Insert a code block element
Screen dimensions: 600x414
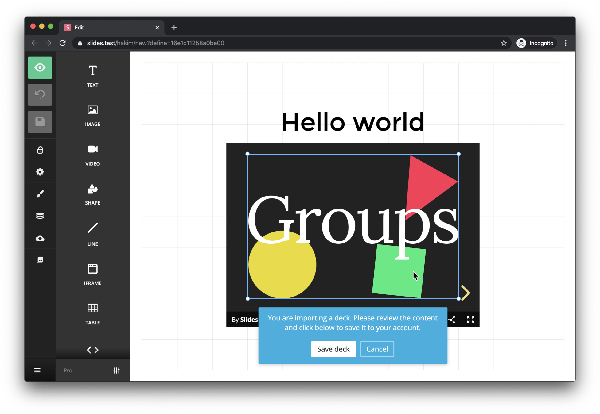click(92, 350)
